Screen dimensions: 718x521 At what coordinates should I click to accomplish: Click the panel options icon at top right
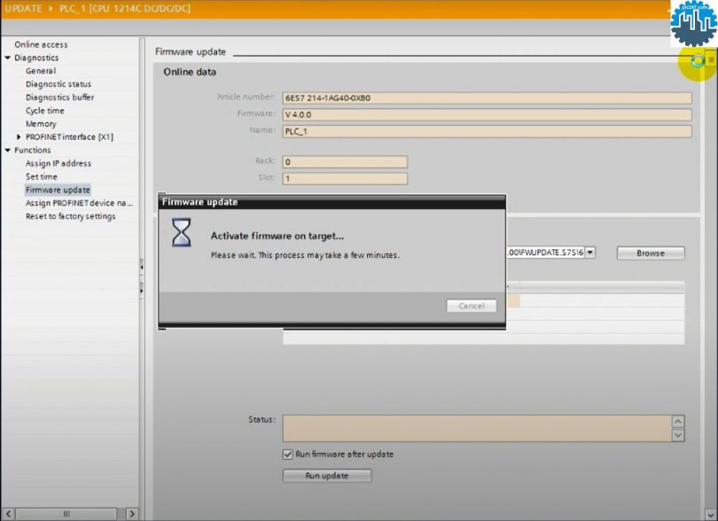(x=711, y=60)
